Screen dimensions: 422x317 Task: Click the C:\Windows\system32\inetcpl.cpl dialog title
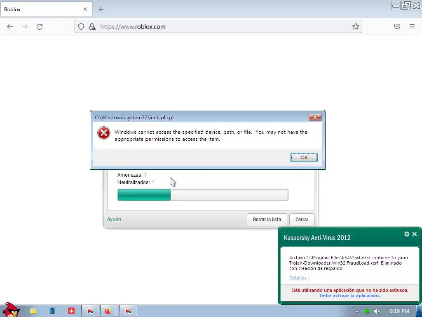[x=134, y=118]
